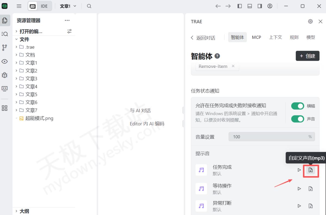Screen dimensions: 326x215
Task: Go back via 返回对话 link
Action: [203, 38]
